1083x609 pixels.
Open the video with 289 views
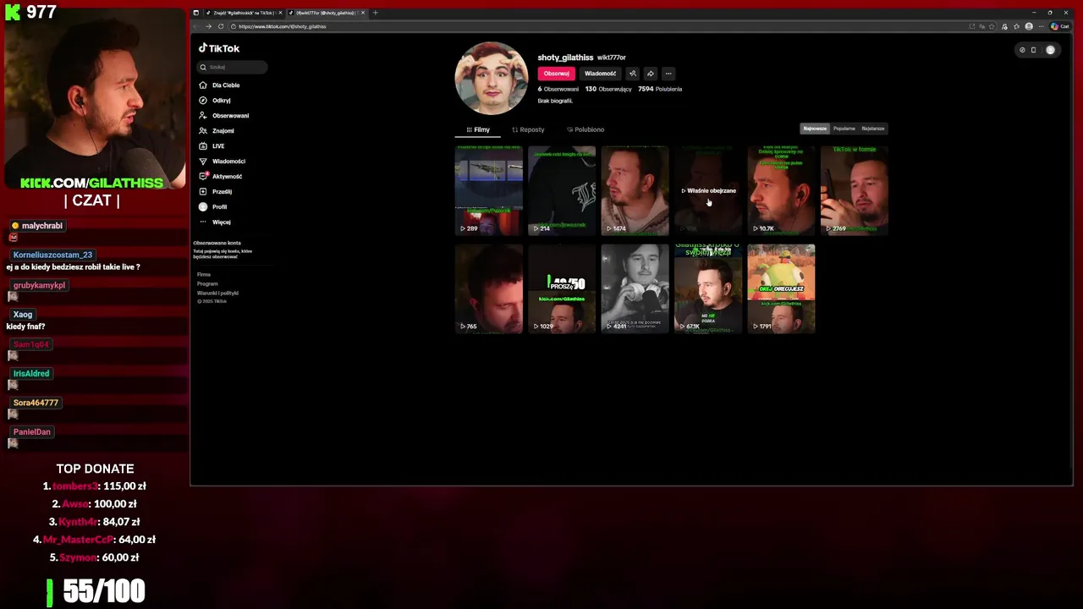coord(489,190)
